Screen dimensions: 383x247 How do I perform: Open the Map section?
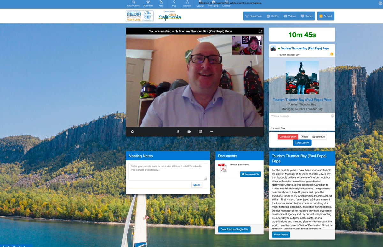coord(174,4)
